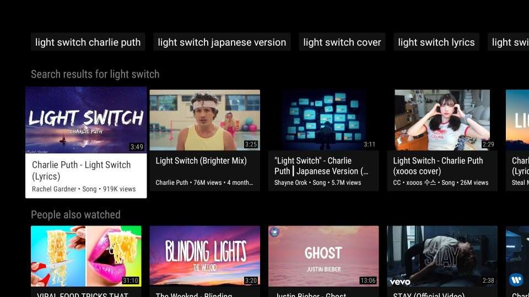Click the 'Light Switch - Charlie Puth (xooos cover)' title
The width and height of the screenshot is (529, 297).
(438, 166)
